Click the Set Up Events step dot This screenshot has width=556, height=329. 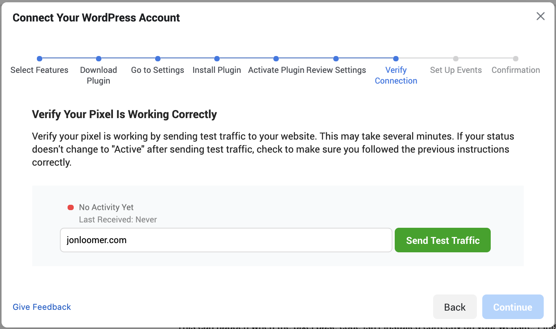pyautogui.click(x=456, y=59)
